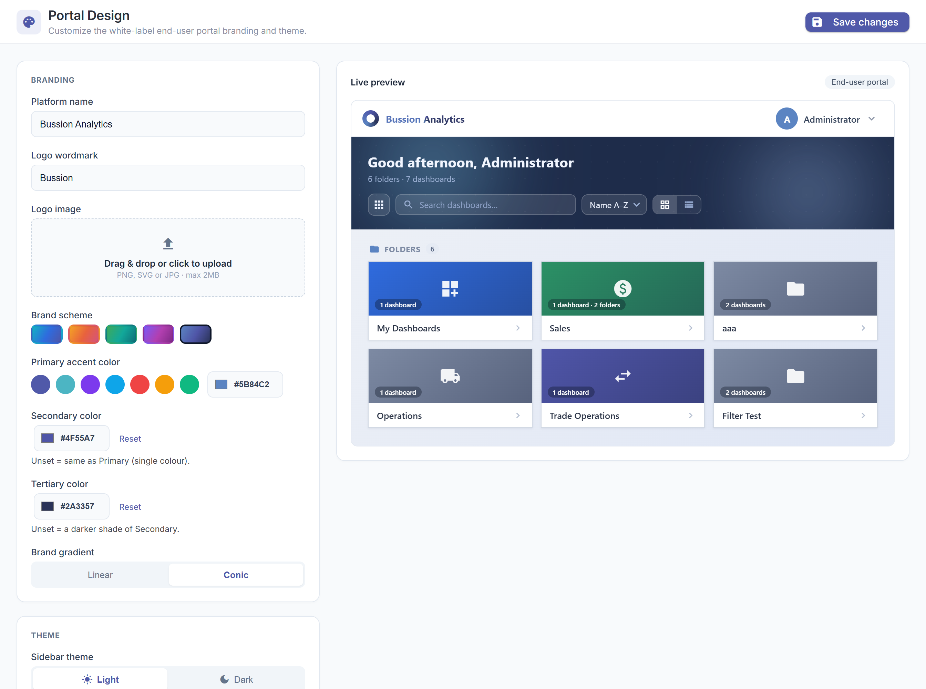Pick the sky blue primary accent circle
The width and height of the screenshot is (926, 689).
[x=115, y=384]
